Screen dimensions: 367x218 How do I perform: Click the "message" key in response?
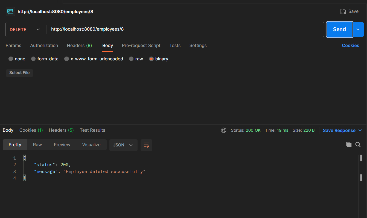click(46, 172)
